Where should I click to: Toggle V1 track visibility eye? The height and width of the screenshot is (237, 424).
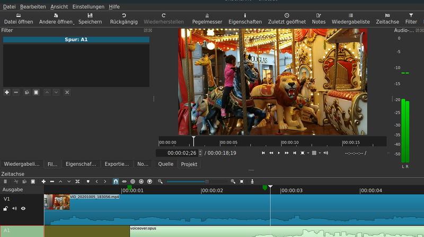pos(23,208)
